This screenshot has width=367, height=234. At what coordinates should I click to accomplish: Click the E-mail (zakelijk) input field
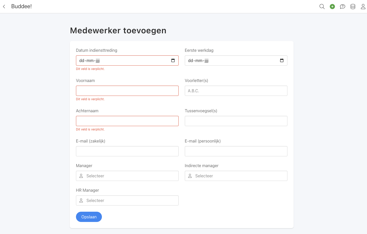tap(127, 151)
